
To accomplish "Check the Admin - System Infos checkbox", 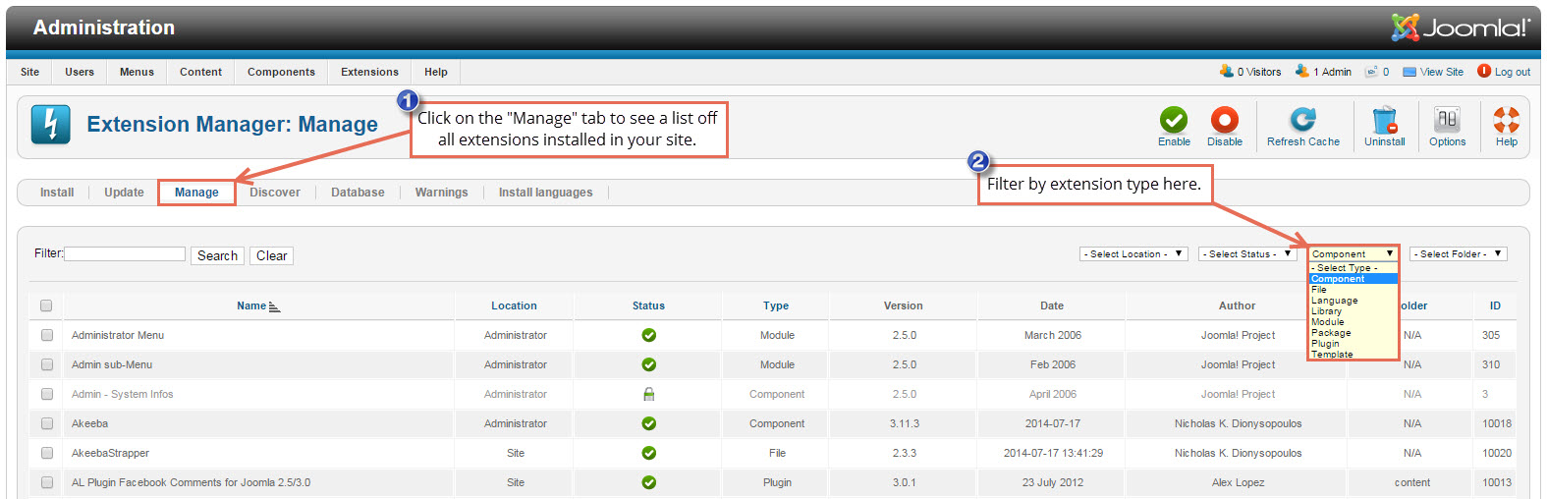I will coord(46,394).
